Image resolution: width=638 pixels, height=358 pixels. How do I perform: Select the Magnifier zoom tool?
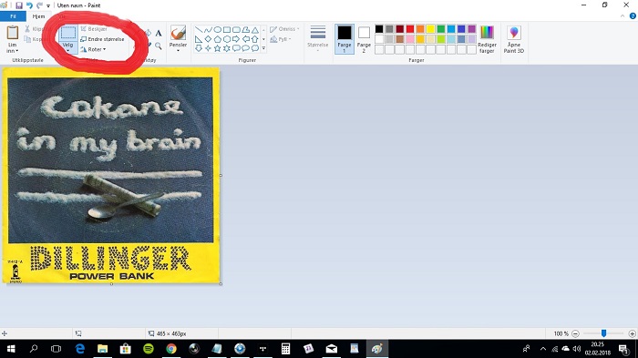[159, 46]
